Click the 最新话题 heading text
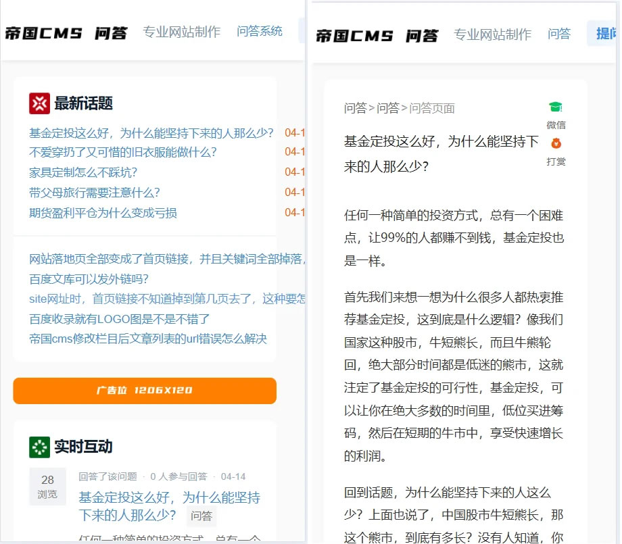Image resolution: width=622 pixels, height=544 pixels. [83, 103]
